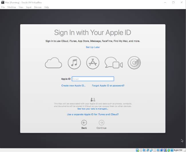The width and height of the screenshot is (186, 152).
Task: Click the keyboard capture arrow icon
Action: coord(172,150)
